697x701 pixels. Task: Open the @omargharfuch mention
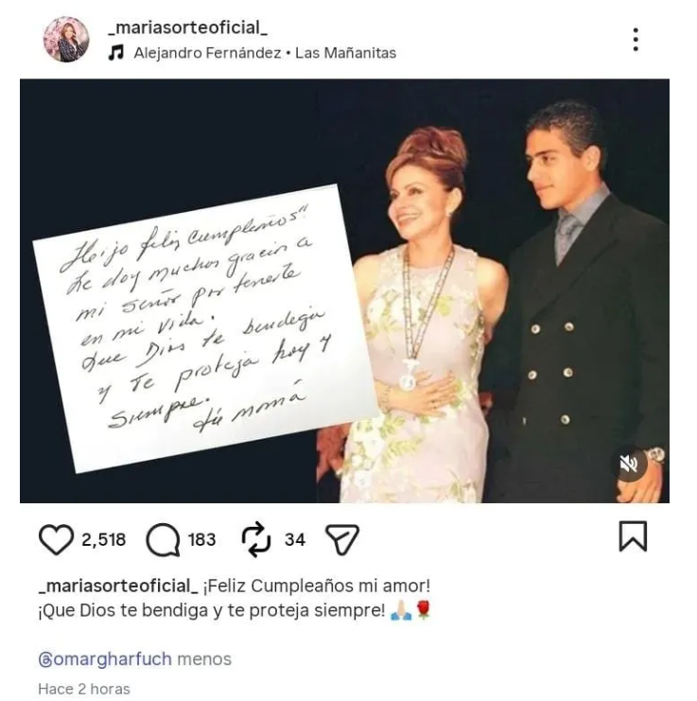(x=105, y=659)
